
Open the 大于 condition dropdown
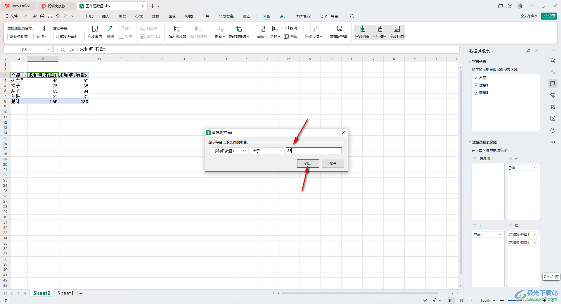point(267,151)
